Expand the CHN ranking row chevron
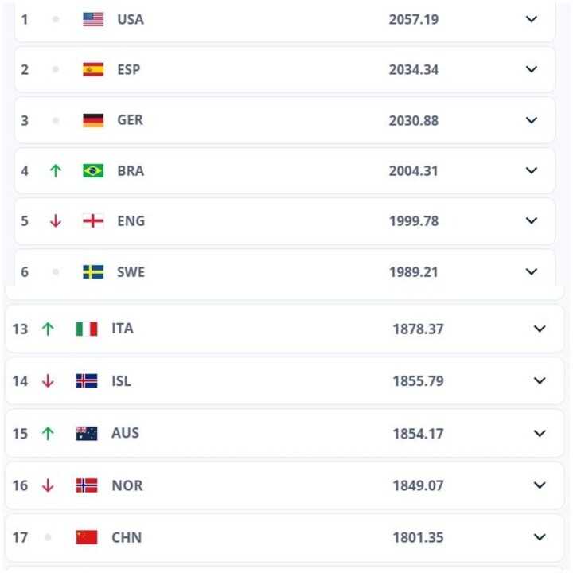 pos(540,537)
